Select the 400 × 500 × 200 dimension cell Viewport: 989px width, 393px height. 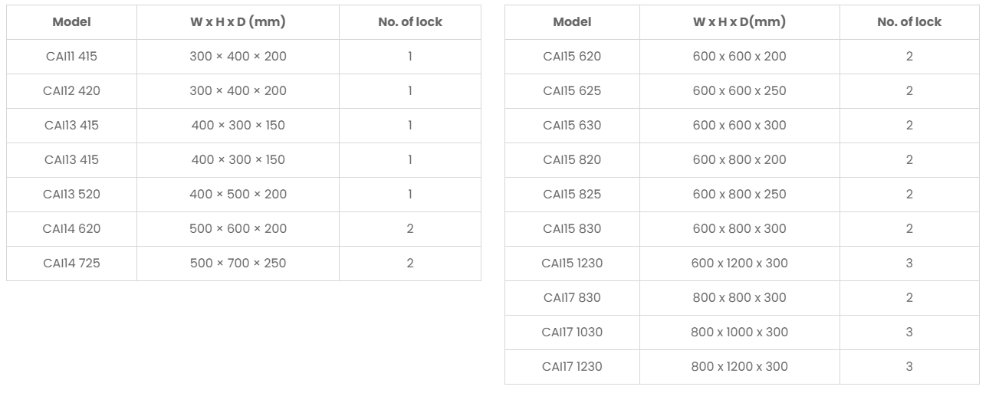238,195
